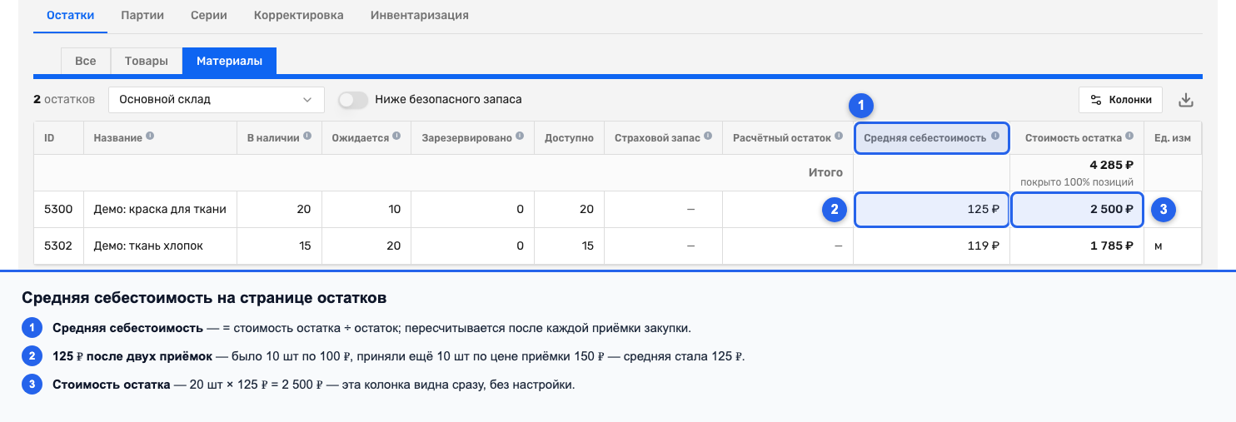The height and width of the screenshot is (422, 1236).
Task: Go to the Корректировка tab
Action: click(298, 15)
